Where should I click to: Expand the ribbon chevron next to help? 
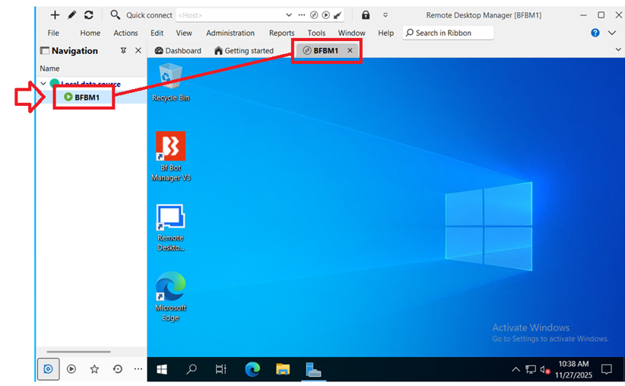pos(612,33)
